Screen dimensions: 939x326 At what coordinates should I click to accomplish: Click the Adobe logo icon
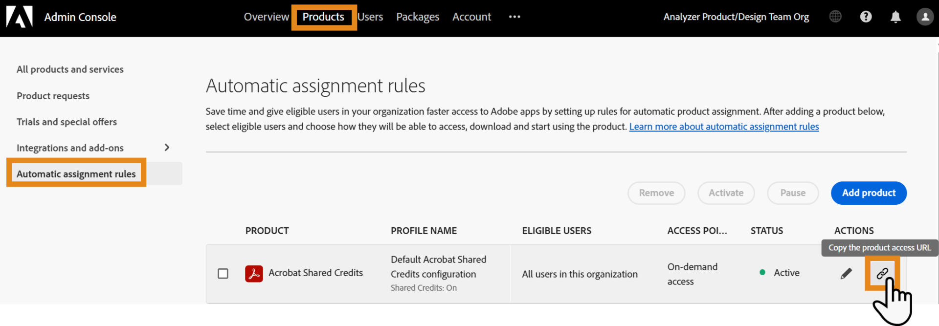coord(19,17)
